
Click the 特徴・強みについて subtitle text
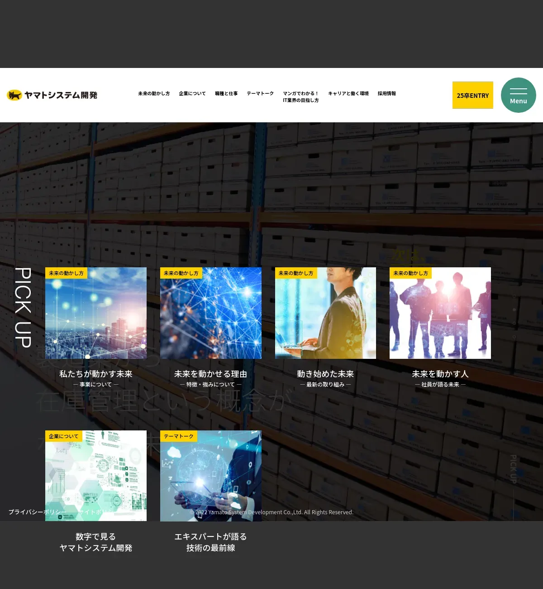point(211,385)
